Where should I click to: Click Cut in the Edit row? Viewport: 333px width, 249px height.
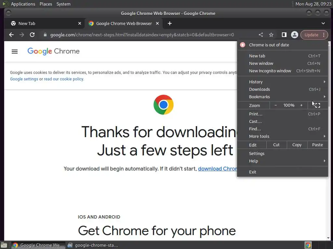coord(276,145)
